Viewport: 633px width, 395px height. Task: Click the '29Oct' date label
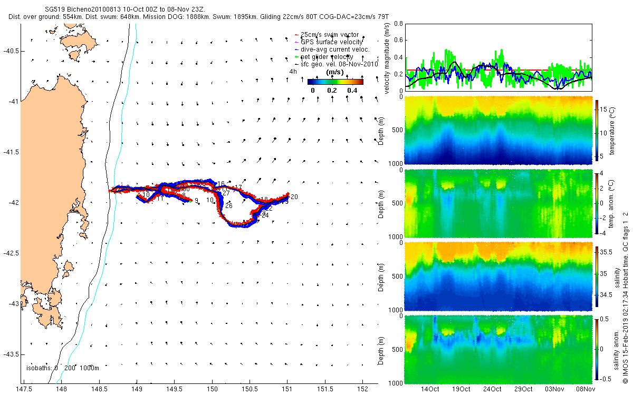[x=523, y=389]
